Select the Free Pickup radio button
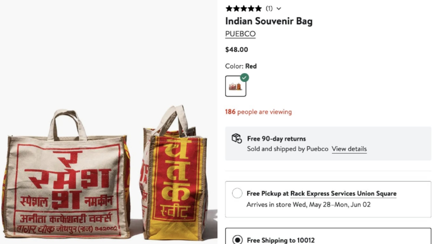 pos(237,193)
